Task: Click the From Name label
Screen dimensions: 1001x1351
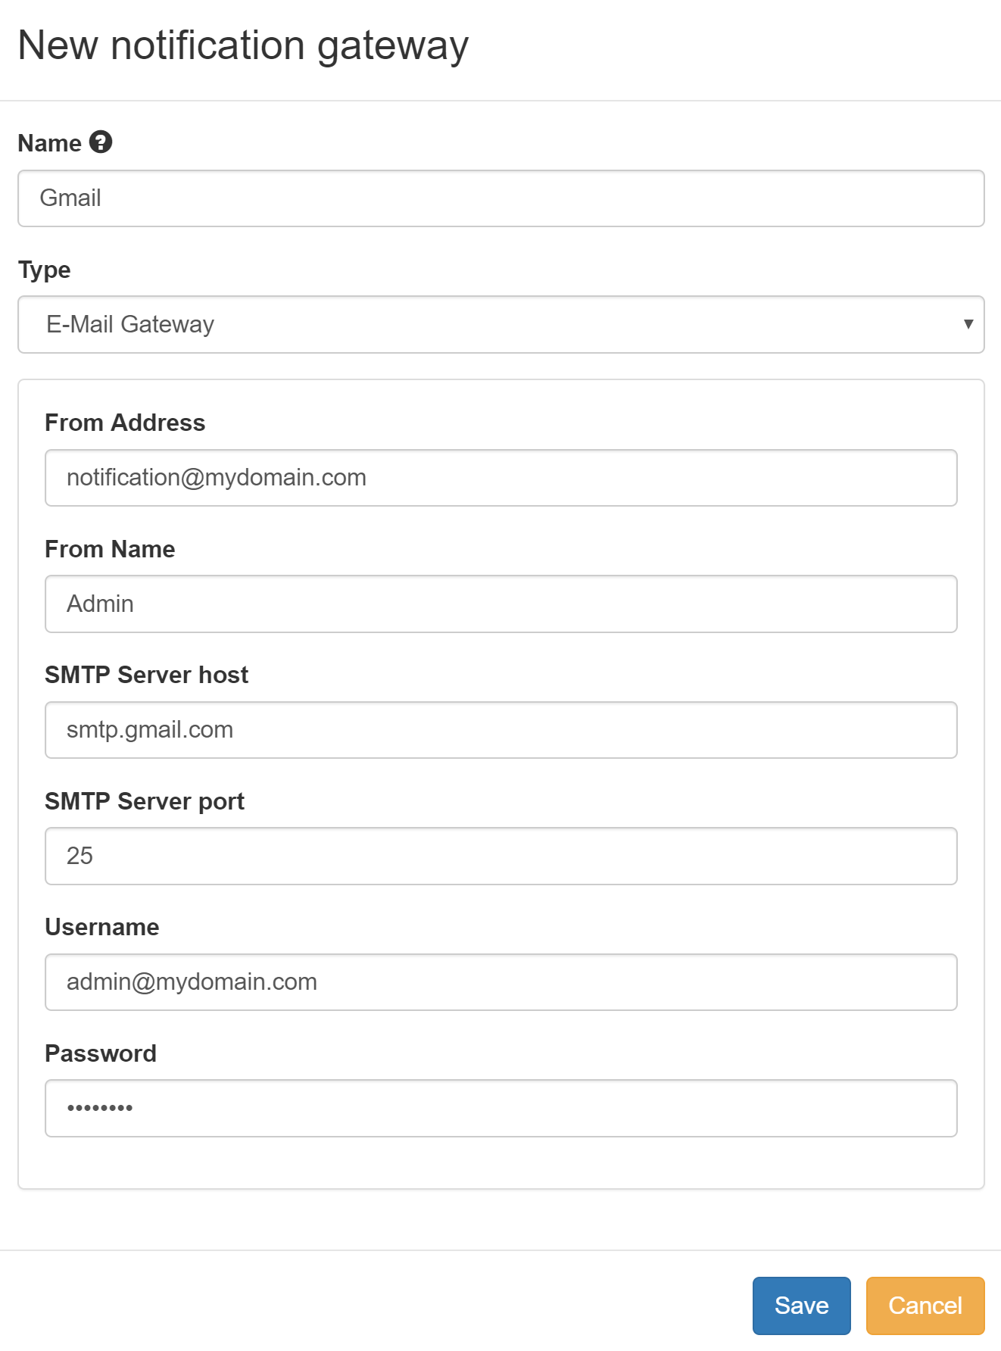Action: pos(110,549)
